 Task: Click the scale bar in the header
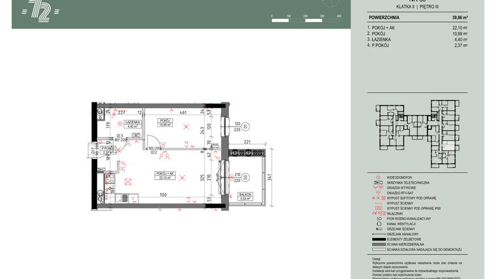[x=305, y=19]
